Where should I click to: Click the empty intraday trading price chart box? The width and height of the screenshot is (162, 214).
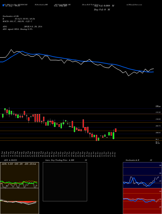pyautogui.click(x=65, y=182)
